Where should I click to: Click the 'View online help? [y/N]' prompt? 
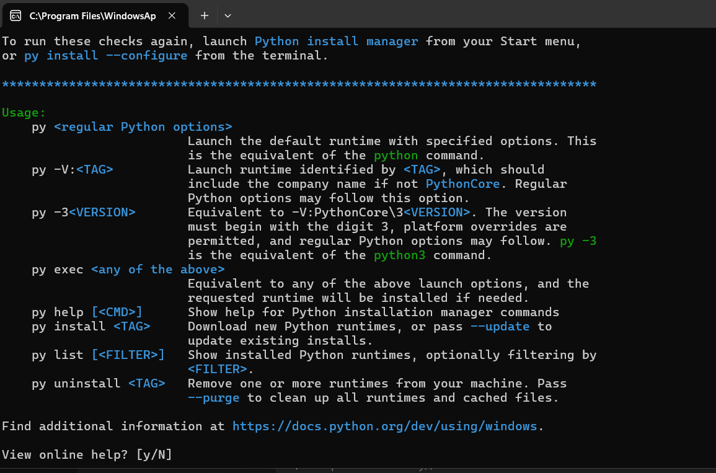tap(87, 455)
